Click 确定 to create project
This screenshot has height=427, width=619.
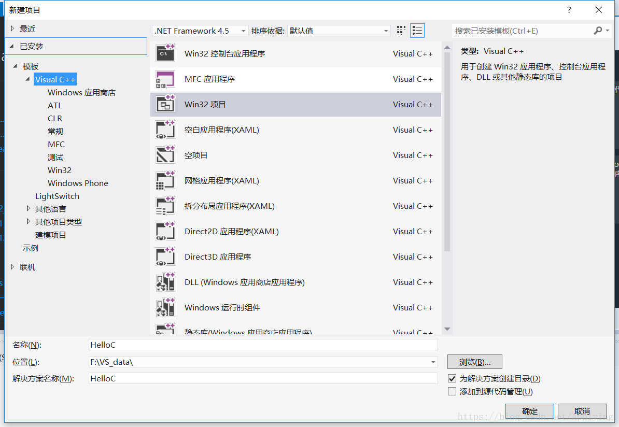(530, 411)
